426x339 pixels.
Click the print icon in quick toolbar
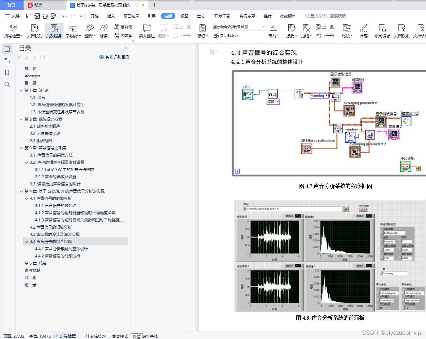point(45,16)
